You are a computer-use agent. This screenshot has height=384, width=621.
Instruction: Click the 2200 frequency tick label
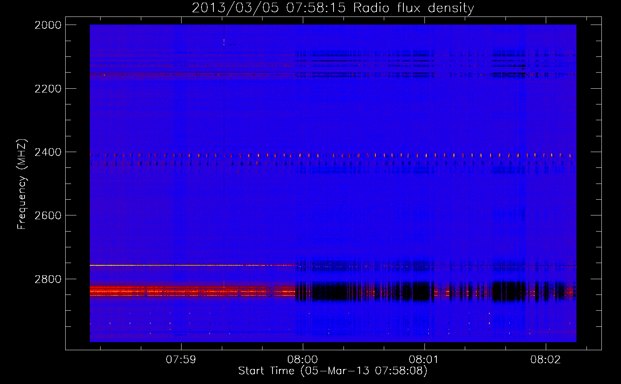tap(48, 89)
